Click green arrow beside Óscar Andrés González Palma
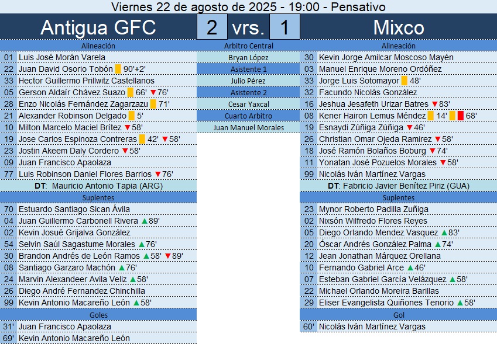This screenshot has height=344, width=497. pyautogui.click(x=437, y=244)
